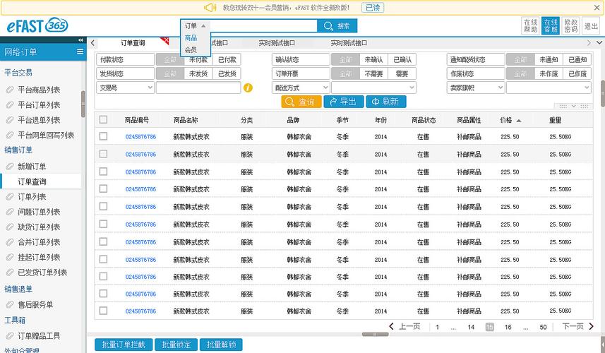
Task: Open the 配送方式 dropdown
Action: click(301, 88)
